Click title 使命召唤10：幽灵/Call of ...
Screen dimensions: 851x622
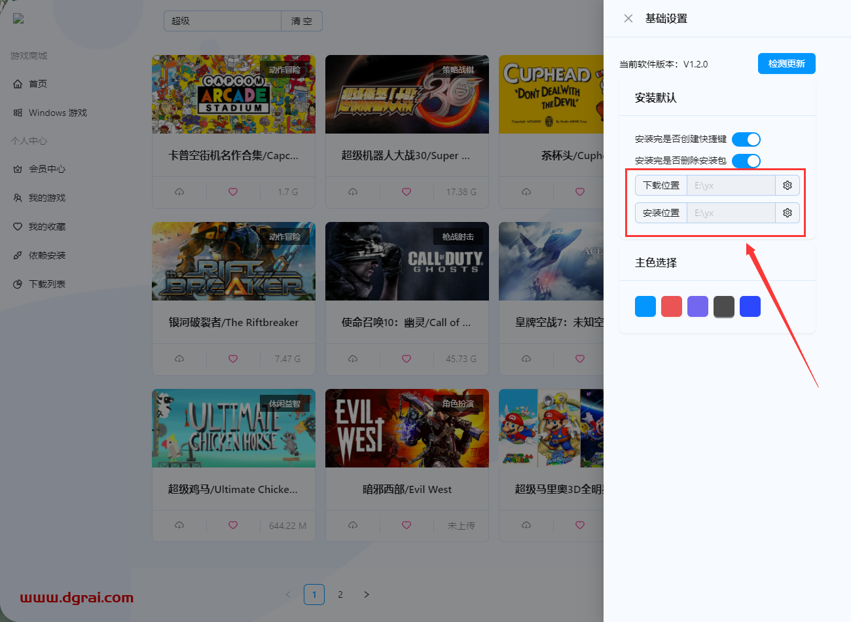point(406,322)
